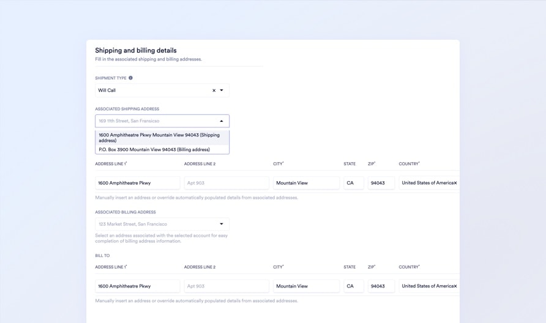Clear the Bill To Country selection

(x=455, y=286)
